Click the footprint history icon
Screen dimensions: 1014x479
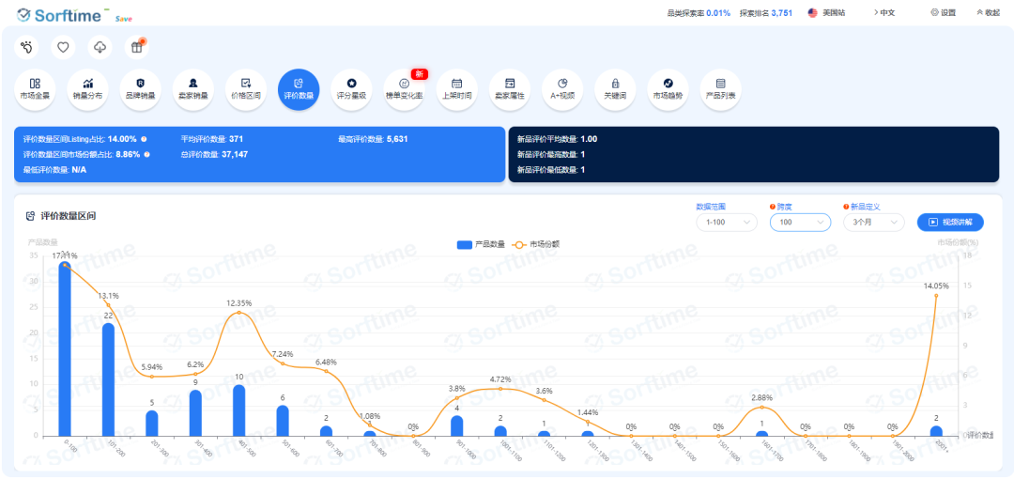[x=26, y=47]
